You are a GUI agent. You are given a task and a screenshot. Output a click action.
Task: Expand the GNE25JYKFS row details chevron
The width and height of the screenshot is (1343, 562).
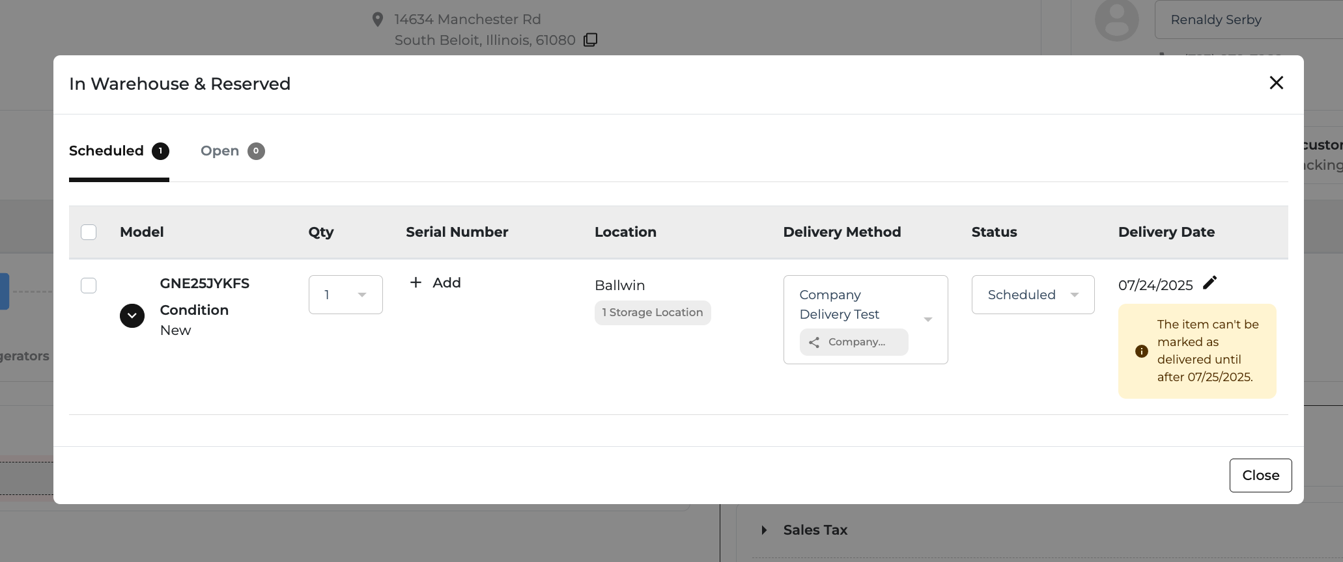132,316
